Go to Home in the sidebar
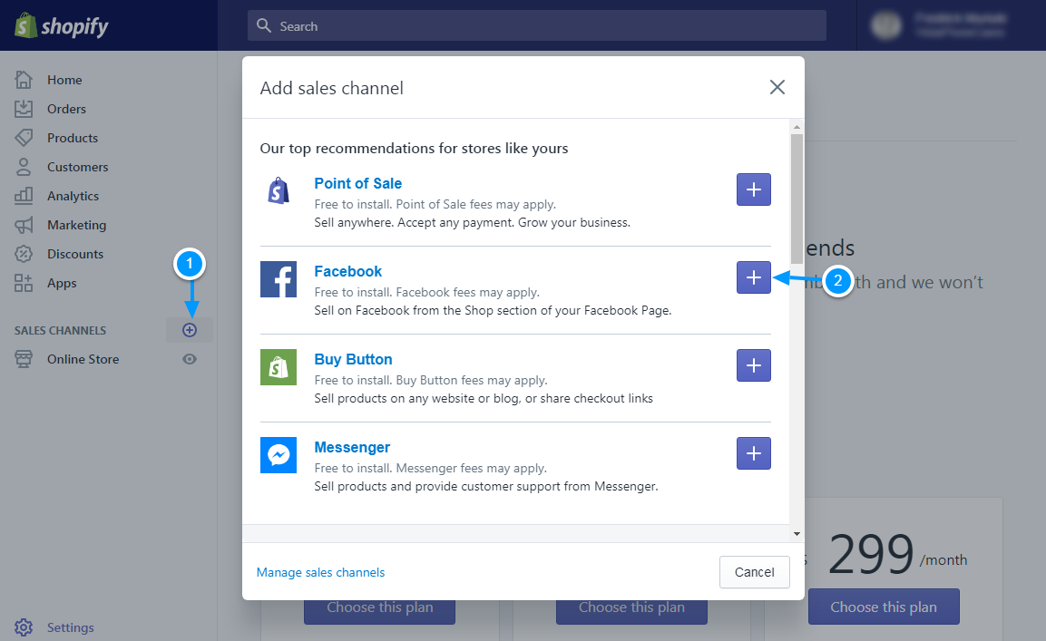1046x641 pixels. click(64, 80)
